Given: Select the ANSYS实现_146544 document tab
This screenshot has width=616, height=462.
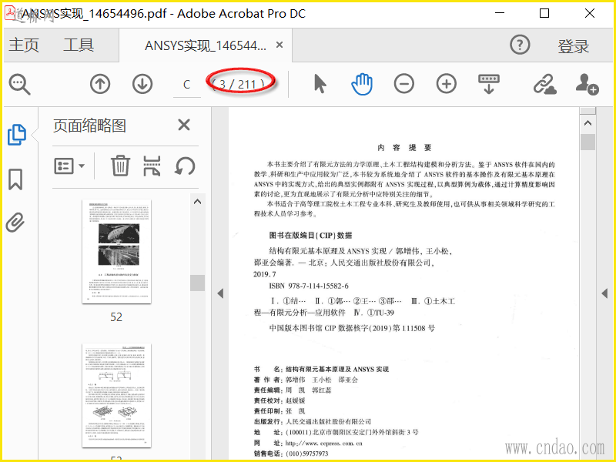Looking at the screenshot, I should (x=205, y=45).
